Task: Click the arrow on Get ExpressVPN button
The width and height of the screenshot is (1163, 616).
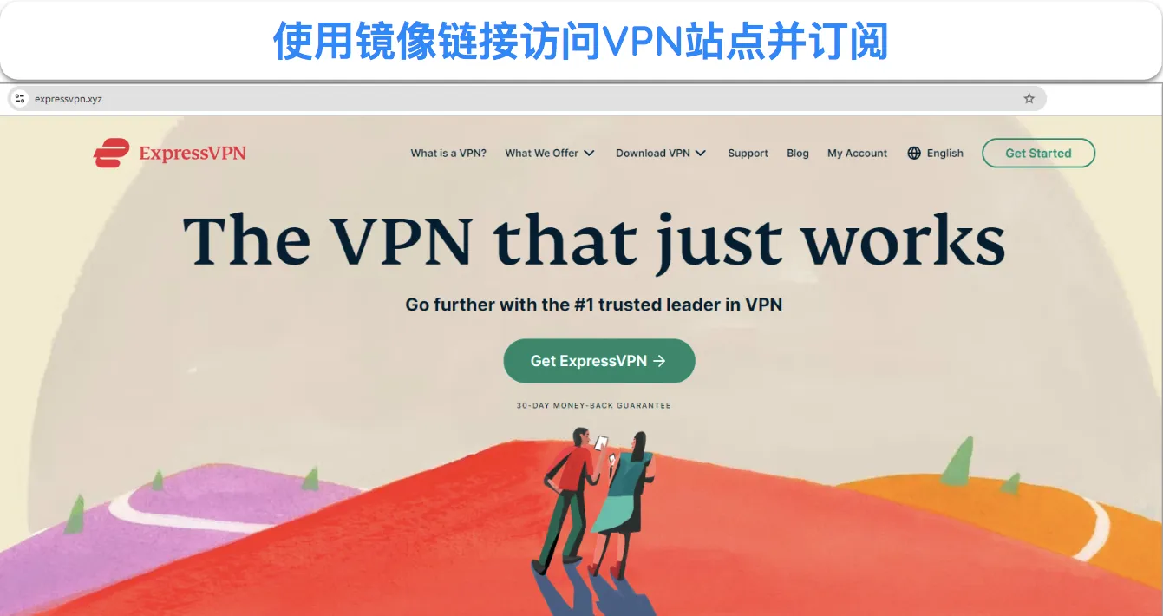Action: tap(659, 361)
